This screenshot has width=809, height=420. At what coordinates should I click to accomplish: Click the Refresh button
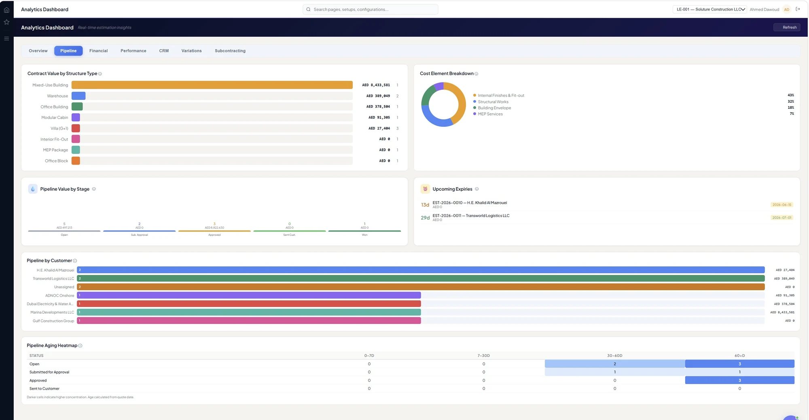[x=787, y=27]
